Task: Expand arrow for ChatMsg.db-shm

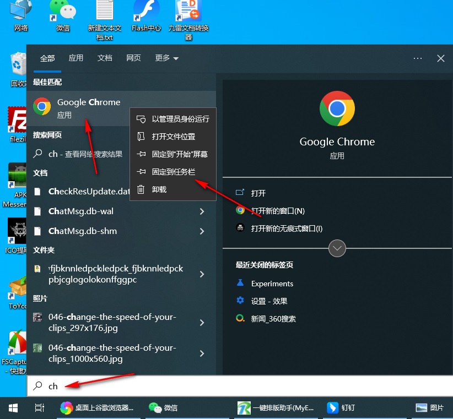Action: click(202, 231)
